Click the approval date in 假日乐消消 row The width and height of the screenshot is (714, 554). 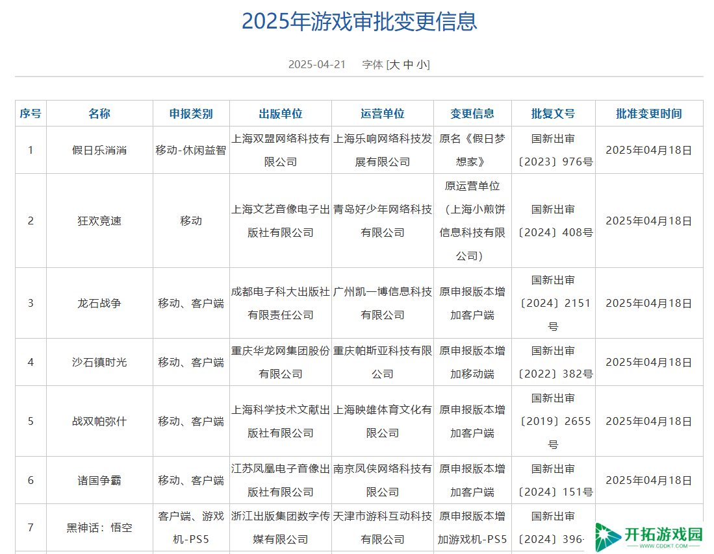(x=649, y=150)
